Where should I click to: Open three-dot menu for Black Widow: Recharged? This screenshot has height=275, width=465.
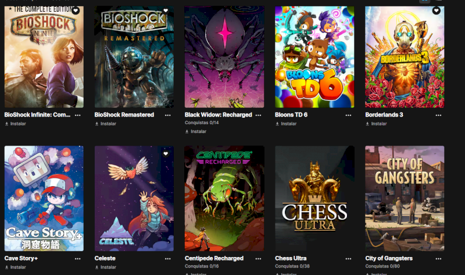click(x=258, y=115)
